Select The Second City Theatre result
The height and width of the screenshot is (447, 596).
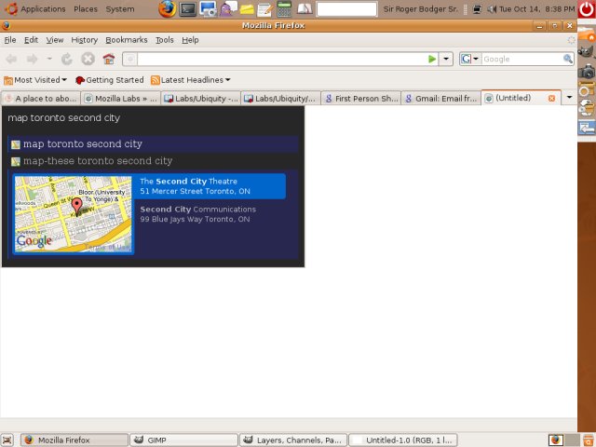point(210,186)
